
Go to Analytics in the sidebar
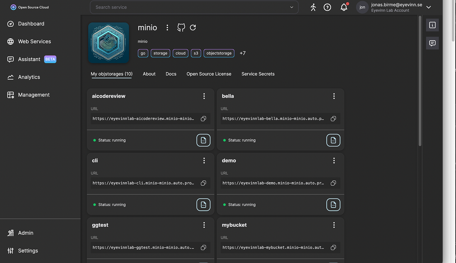click(23, 77)
